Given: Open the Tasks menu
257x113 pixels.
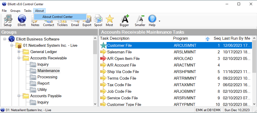Looking at the screenshot, I should [x=28, y=11].
